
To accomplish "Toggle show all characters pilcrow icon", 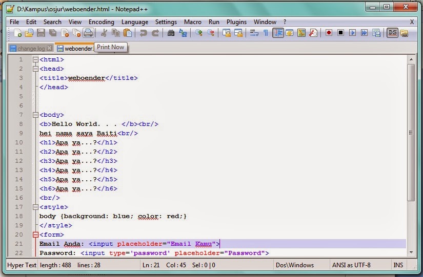I will coord(266,33).
